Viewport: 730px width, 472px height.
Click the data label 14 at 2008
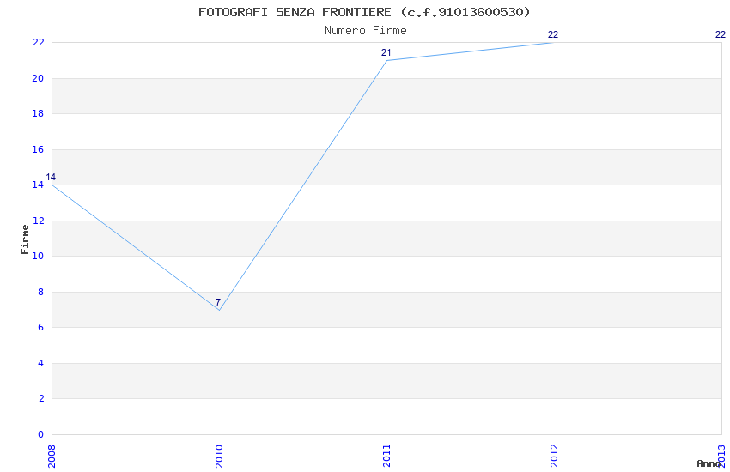(x=51, y=177)
